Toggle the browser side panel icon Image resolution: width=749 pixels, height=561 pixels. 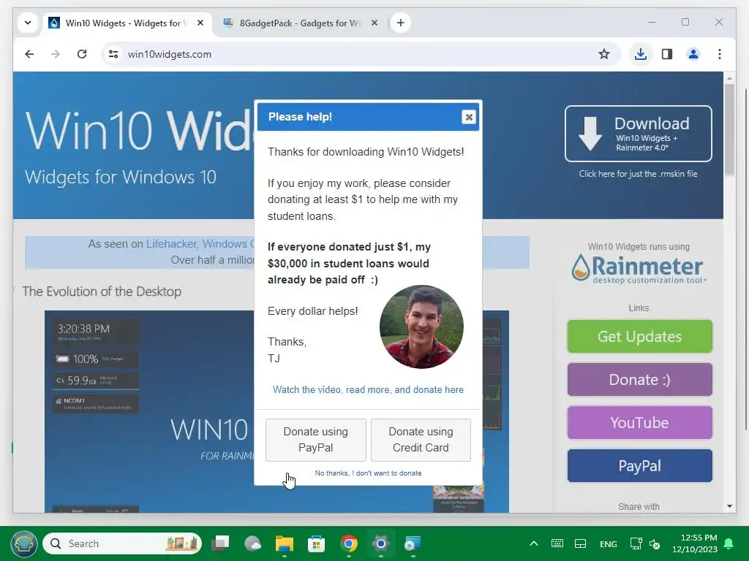[x=667, y=54]
